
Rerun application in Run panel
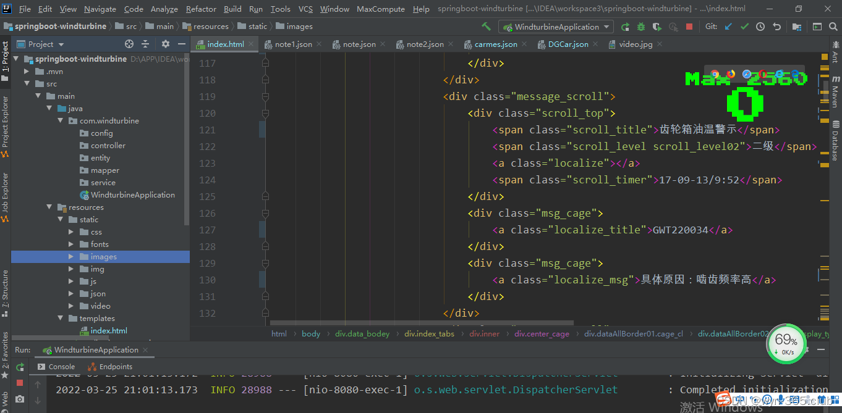pos(20,367)
